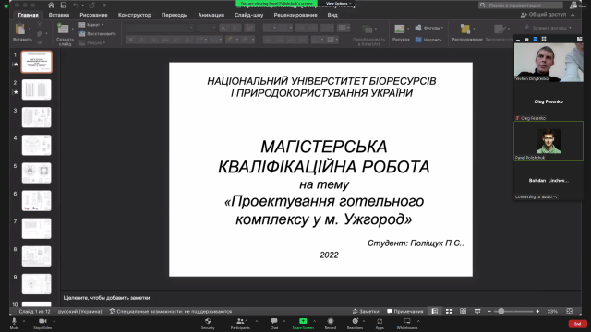Select slide 7 thumbnail

37,229
